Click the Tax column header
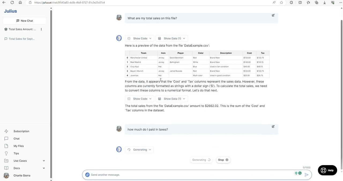The height and width of the screenshot is (181, 343). point(263,53)
